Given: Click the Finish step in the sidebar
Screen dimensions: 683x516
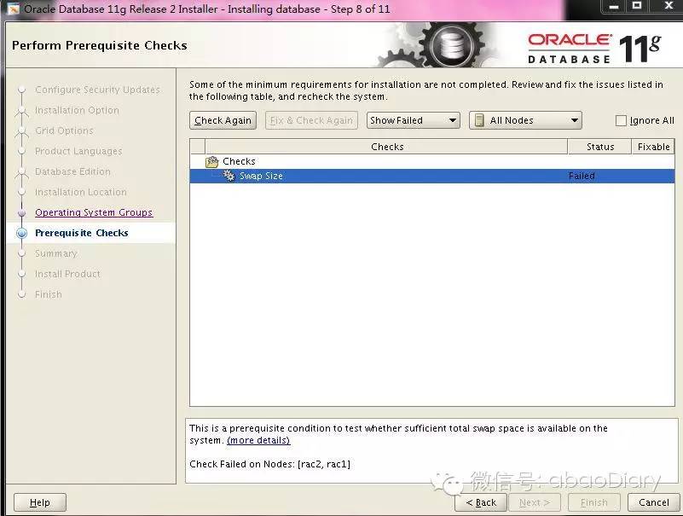Looking at the screenshot, I should click(49, 294).
